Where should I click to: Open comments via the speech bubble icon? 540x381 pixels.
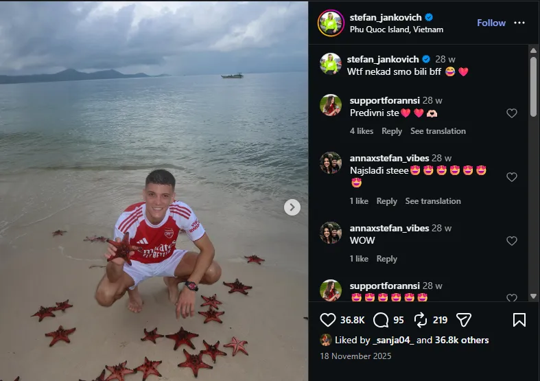point(381,320)
